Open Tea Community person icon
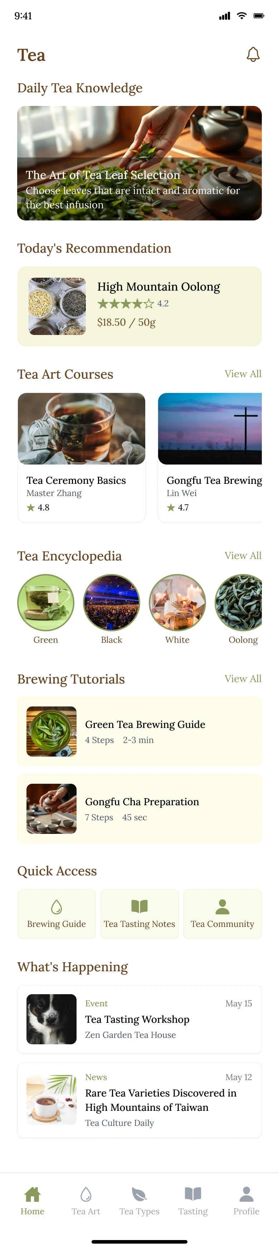Image resolution: width=279 pixels, height=1254 pixels. click(x=222, y=907)
